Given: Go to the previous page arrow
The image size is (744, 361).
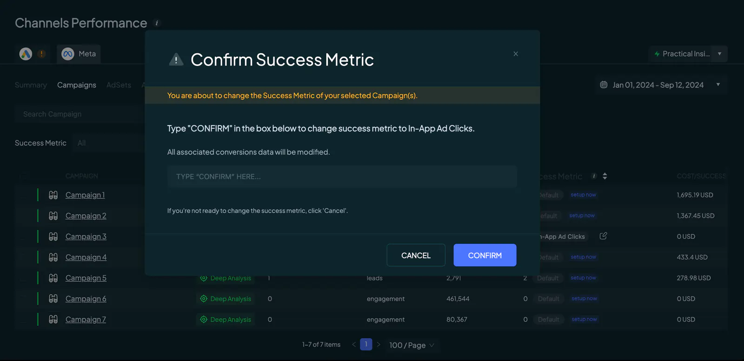Looking at the screenshot, I should click(x=354, y=344).
